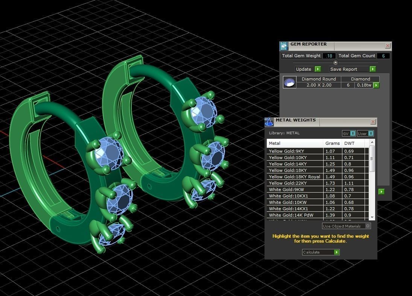Toggle the User library switch
The image size is (412, 296).
[365, 134]
